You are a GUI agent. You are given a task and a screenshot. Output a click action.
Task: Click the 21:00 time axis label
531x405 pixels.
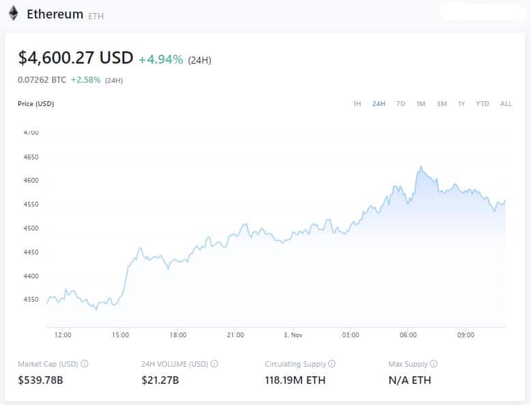click(x=236, y=335)
